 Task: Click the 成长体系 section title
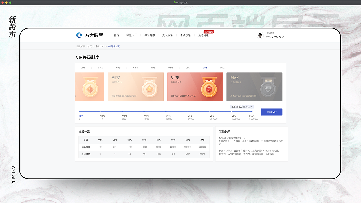[x=84, y=132]
